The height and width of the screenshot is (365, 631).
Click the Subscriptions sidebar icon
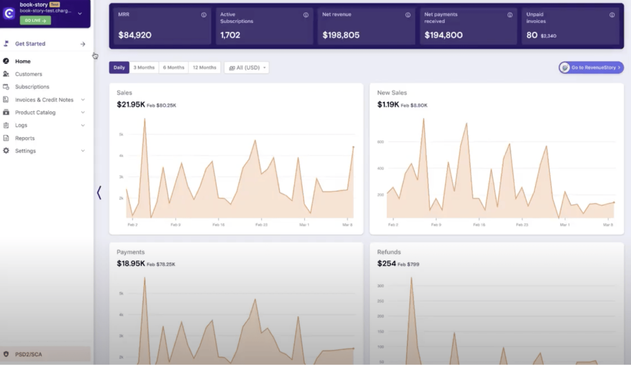tap(6, 86)
